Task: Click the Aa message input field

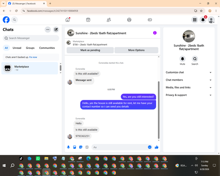Action: pos(120,147)
